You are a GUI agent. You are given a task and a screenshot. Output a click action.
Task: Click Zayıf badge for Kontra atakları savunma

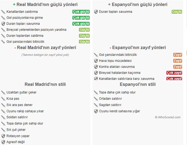click(178, 67)
